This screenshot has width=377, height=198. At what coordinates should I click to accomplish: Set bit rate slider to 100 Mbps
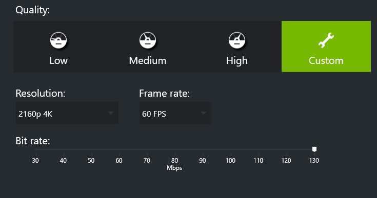(x=231, y=149)
